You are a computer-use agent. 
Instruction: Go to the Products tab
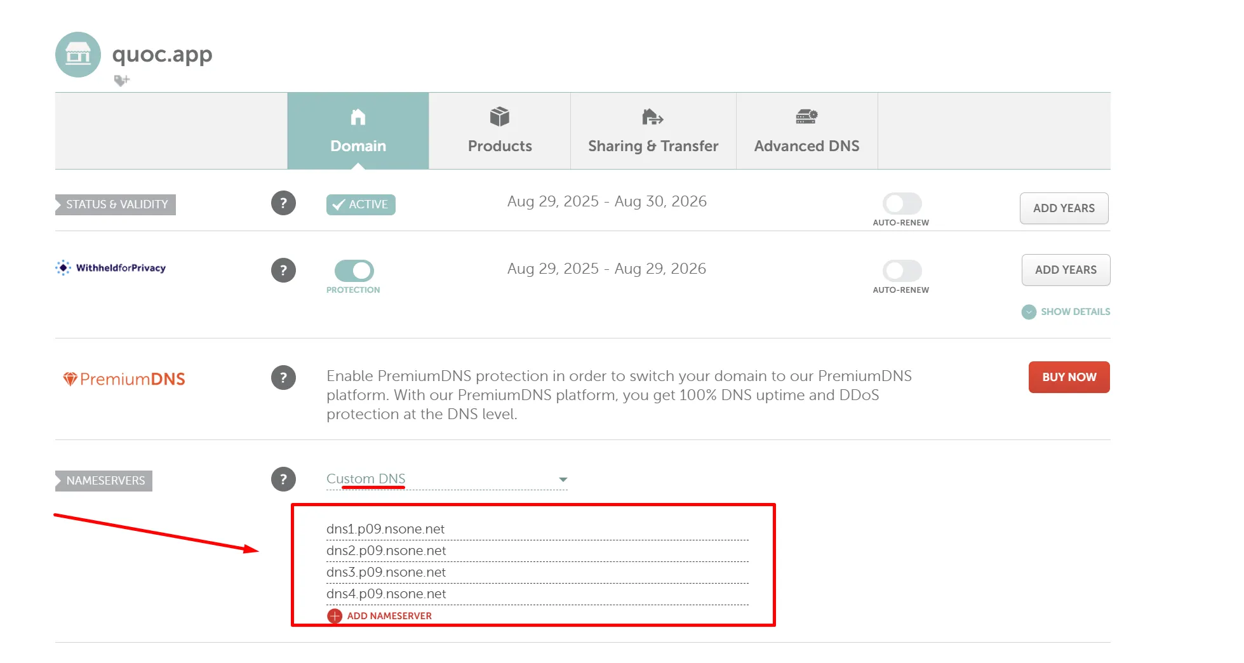pos(500,131)
